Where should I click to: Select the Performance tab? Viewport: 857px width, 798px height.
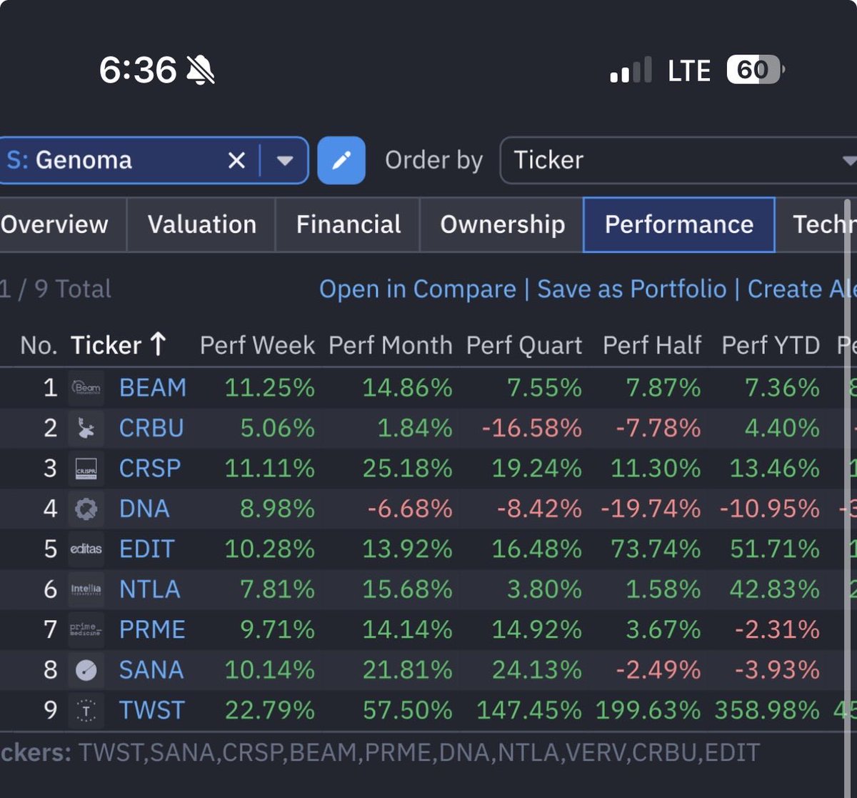679,224
